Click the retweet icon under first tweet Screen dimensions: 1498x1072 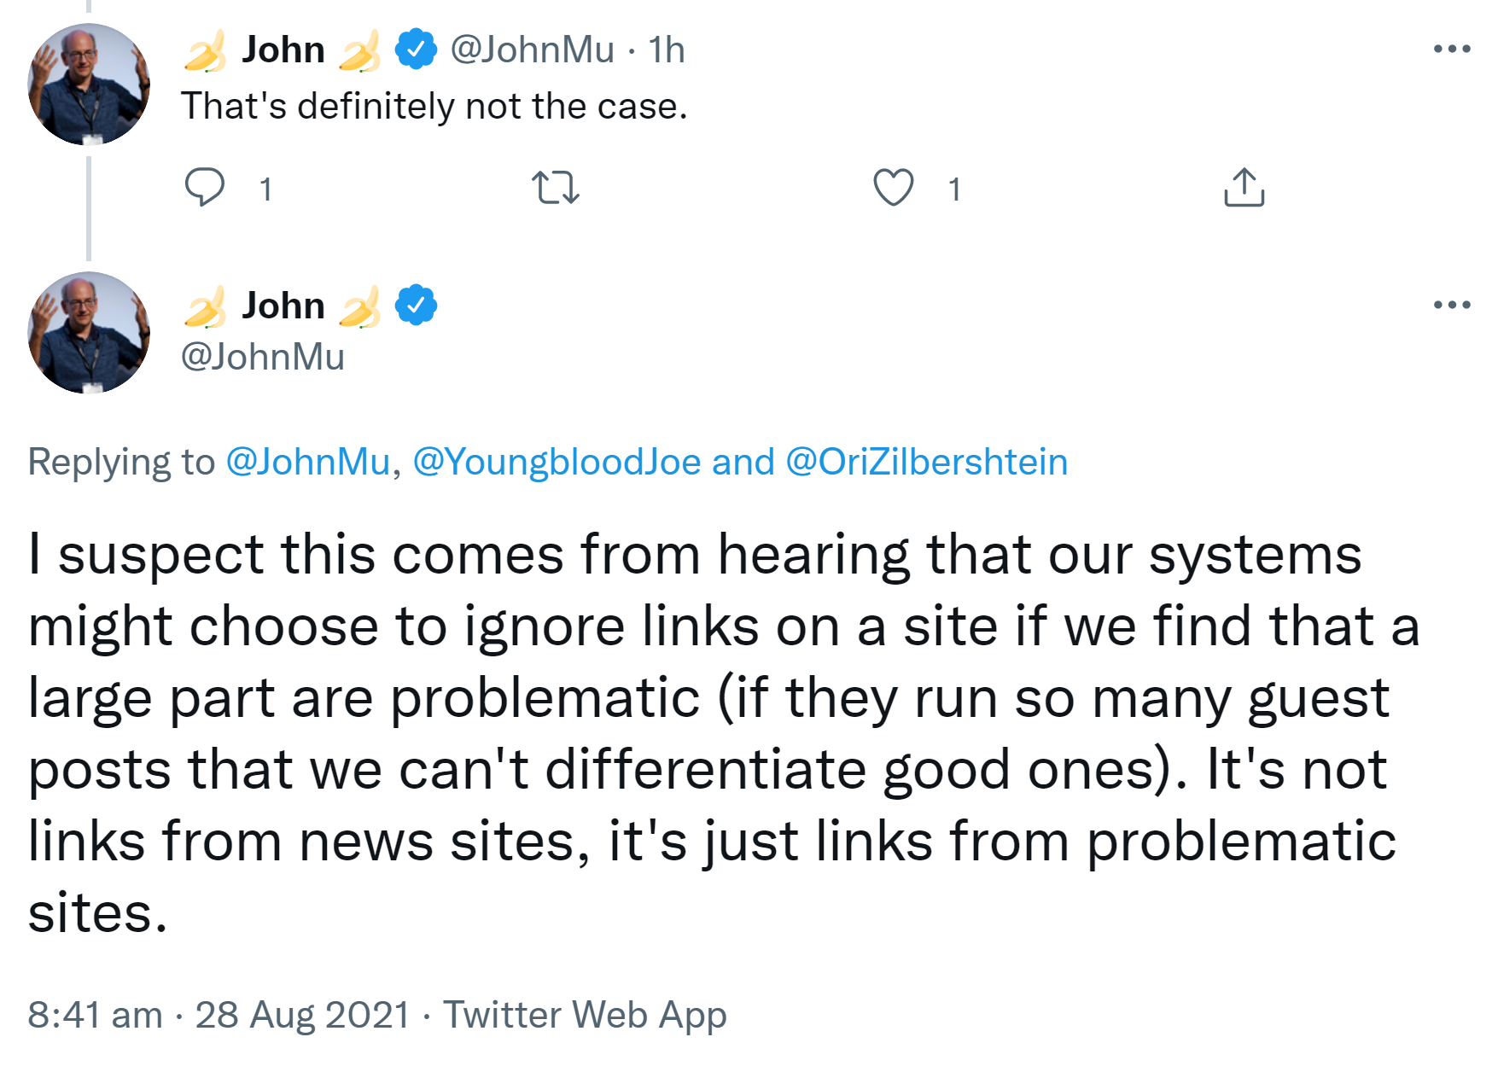556,187
